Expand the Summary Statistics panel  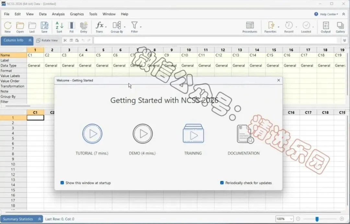(x=40, y=219)
